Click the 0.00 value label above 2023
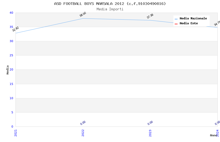The width and height of the screenshot is (220, 142). pyautogui.click(x=150, y=123)
